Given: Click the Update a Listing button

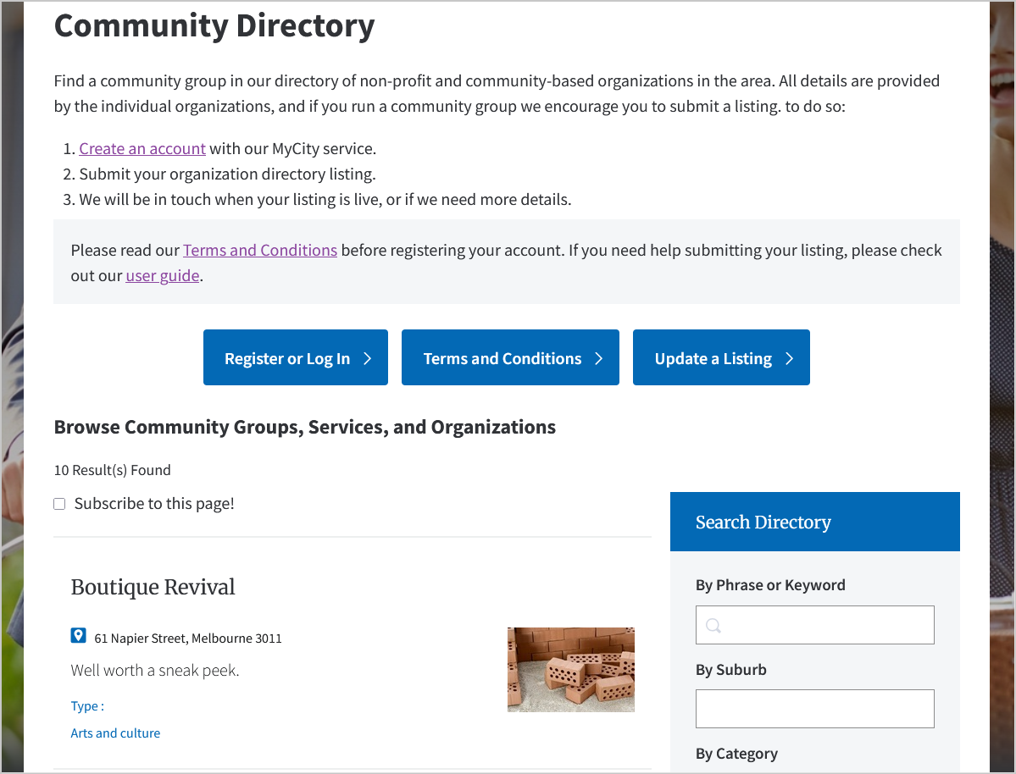Looking at the screenshot, I should (712, 357).
